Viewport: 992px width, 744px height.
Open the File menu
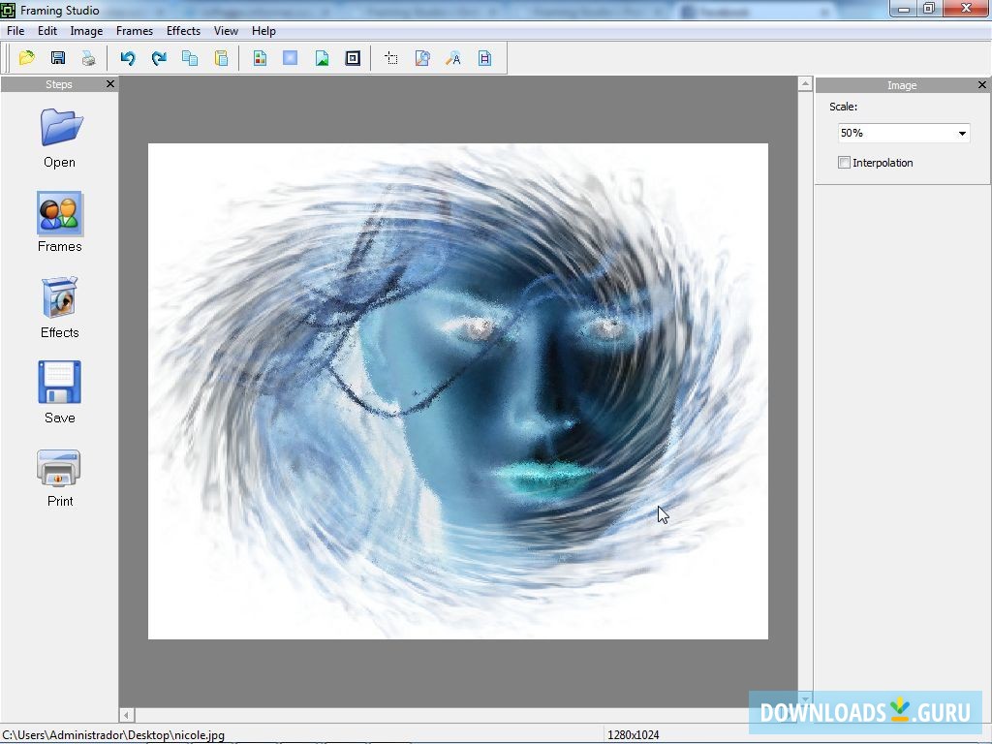point(15,30)
